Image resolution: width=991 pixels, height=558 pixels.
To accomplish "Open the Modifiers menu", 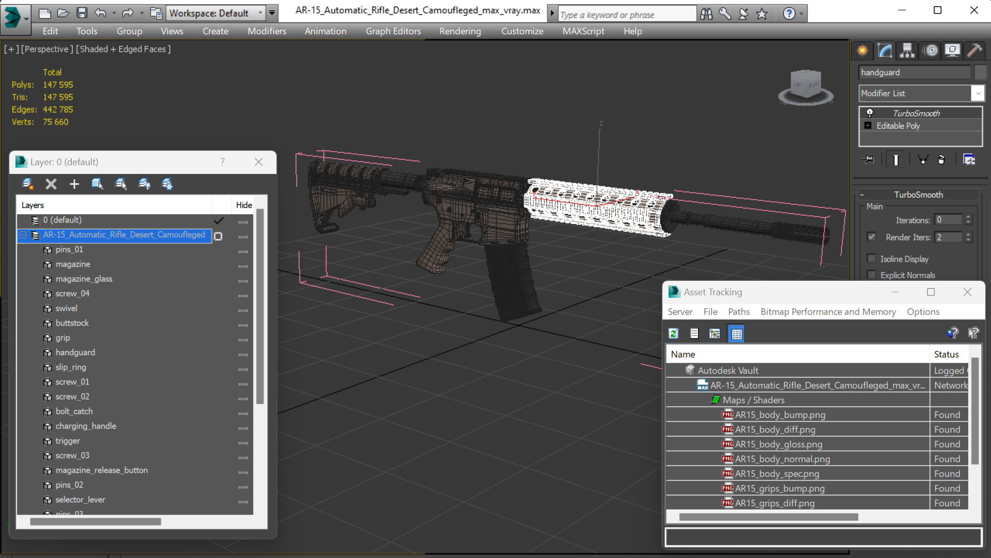I will 267,31.
